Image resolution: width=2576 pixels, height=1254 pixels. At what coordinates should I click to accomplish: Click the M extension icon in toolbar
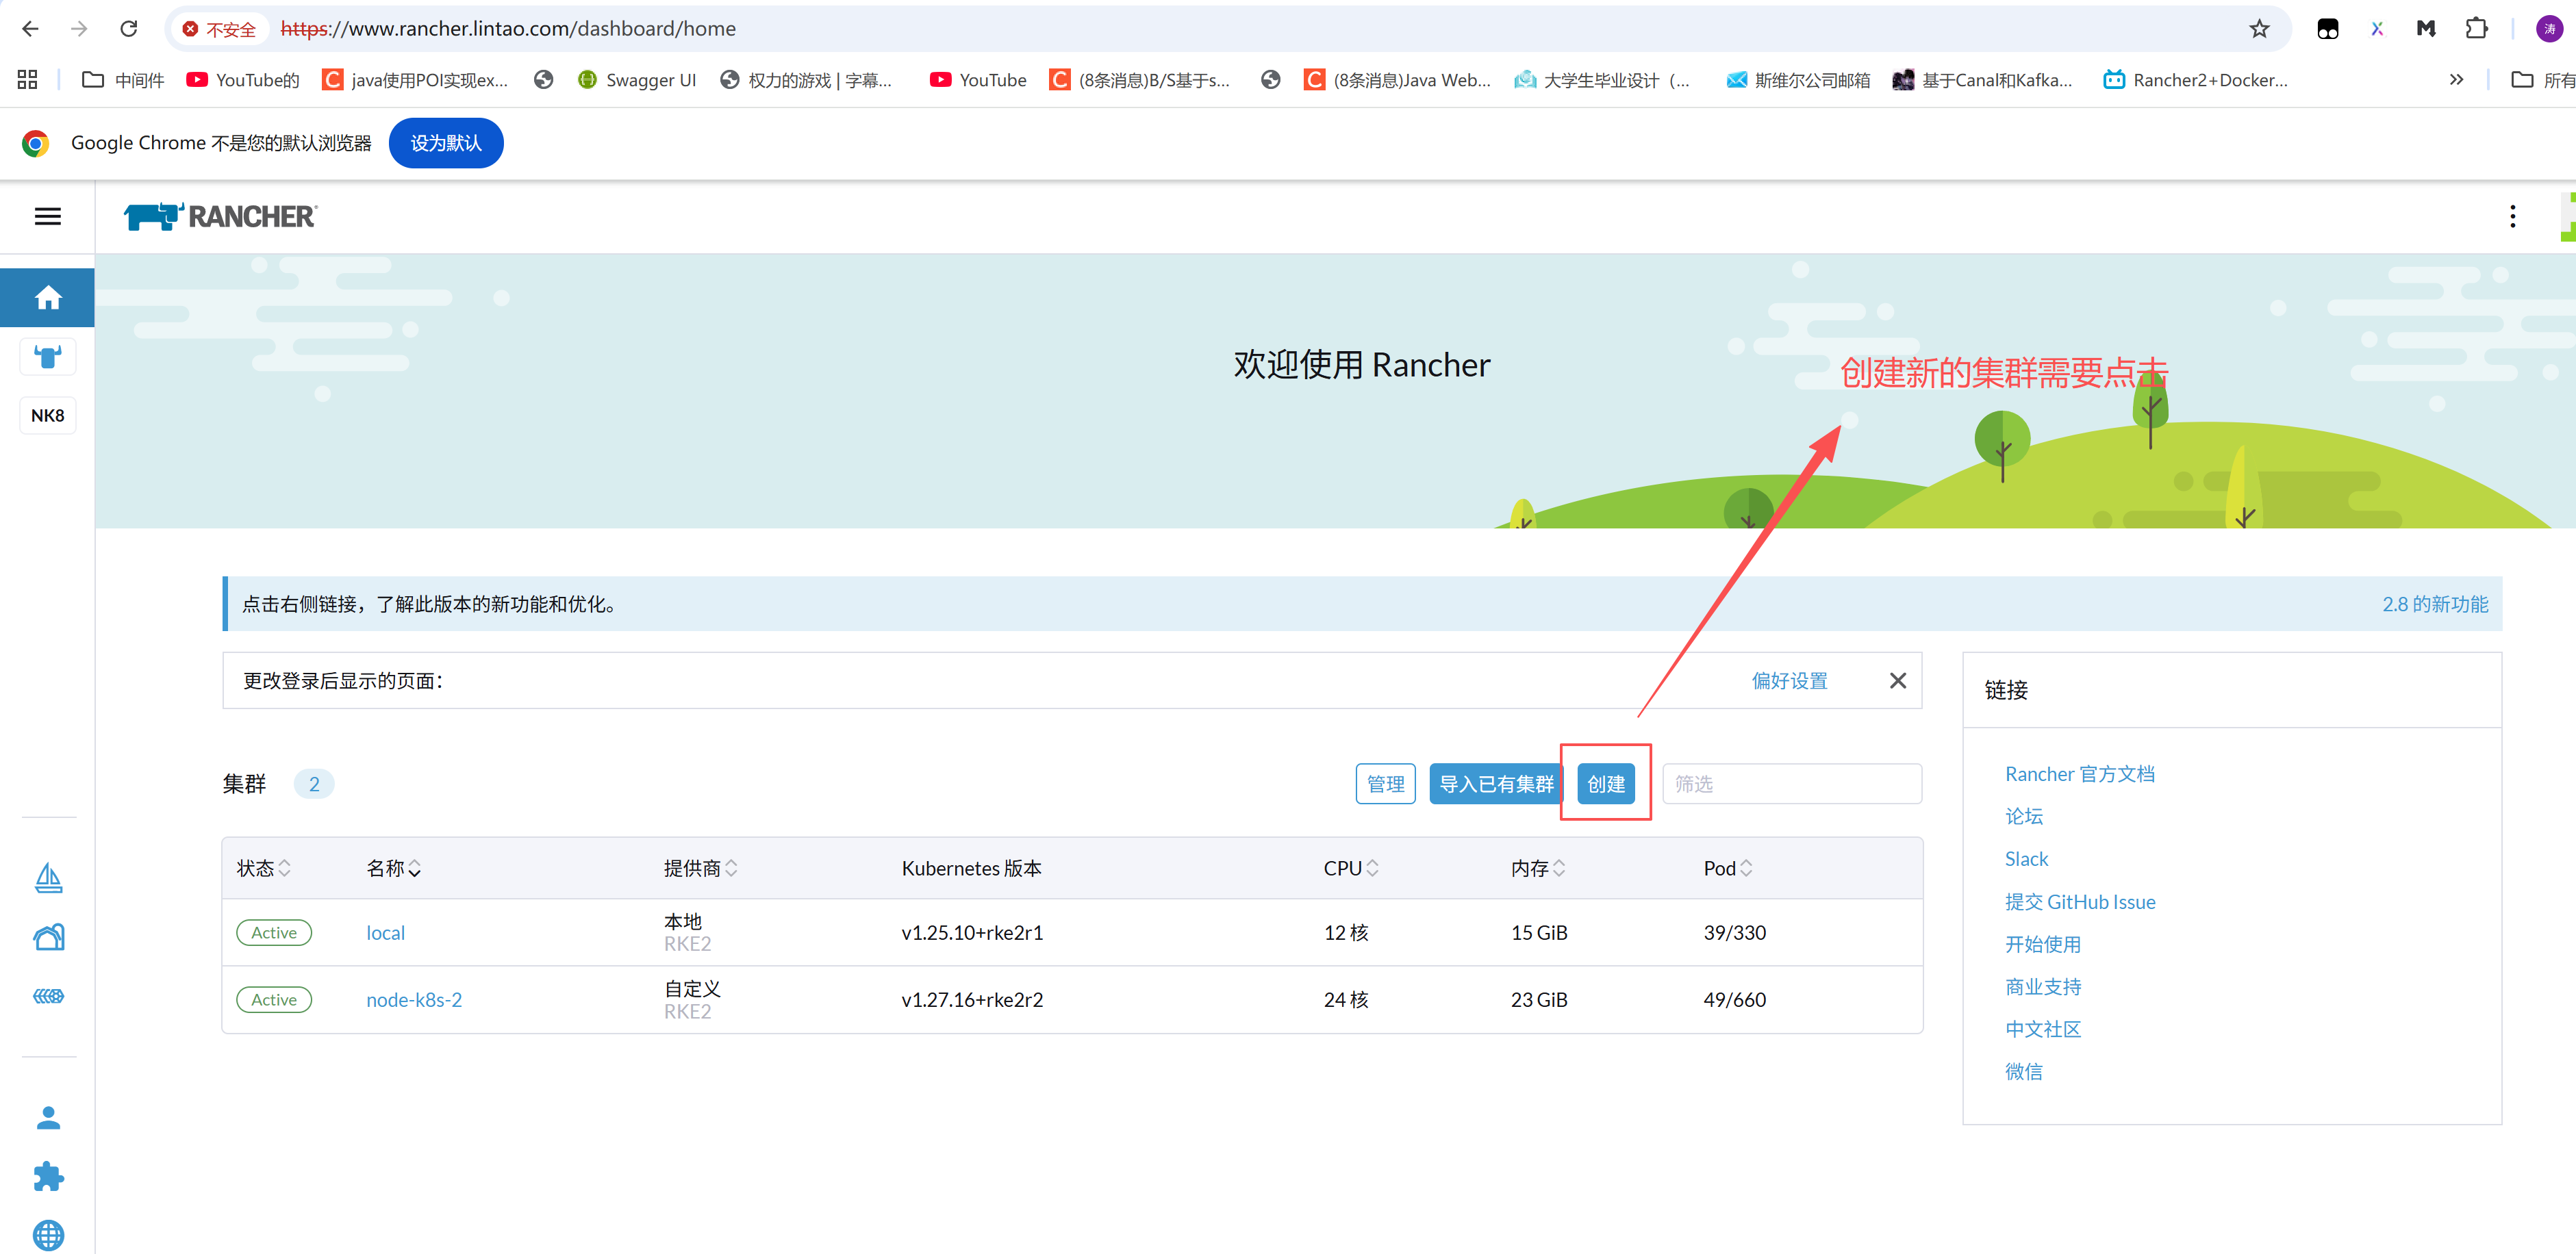tap(2426, 28)
